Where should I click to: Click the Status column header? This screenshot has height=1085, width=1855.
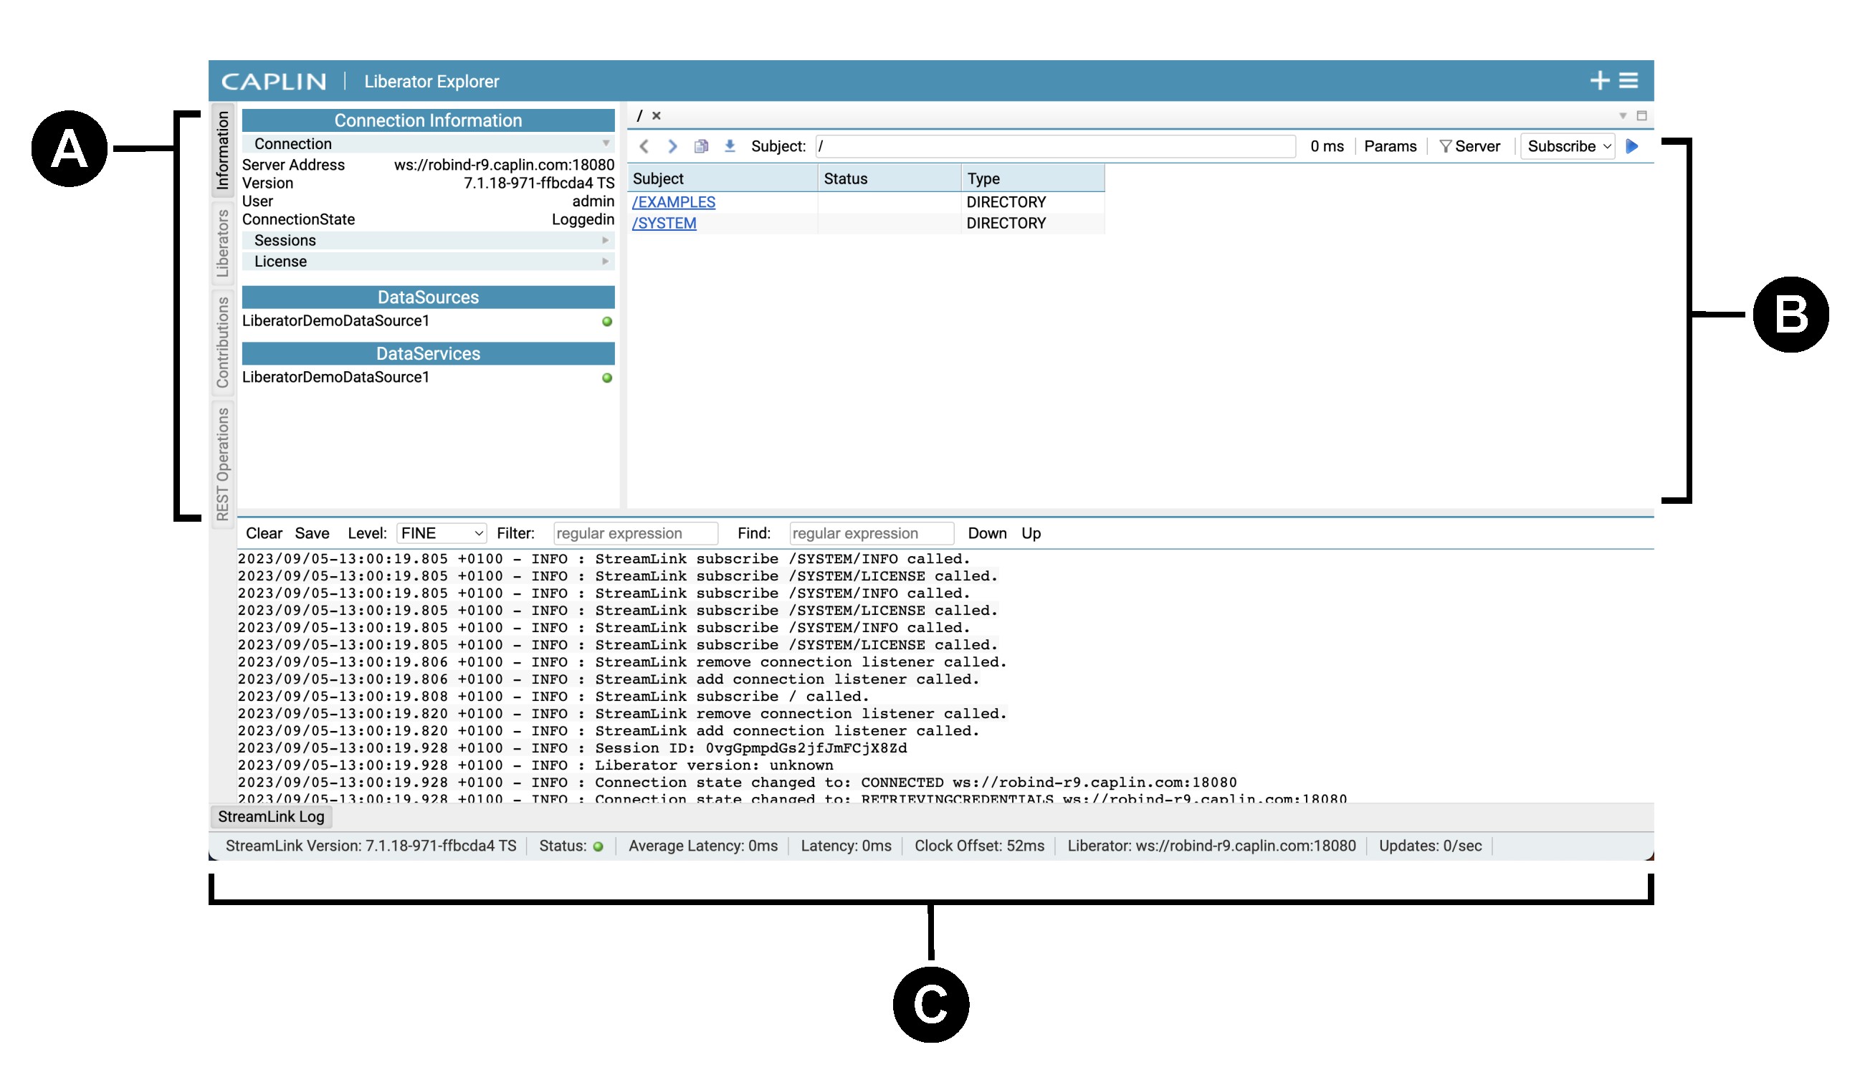pos(890,178)
